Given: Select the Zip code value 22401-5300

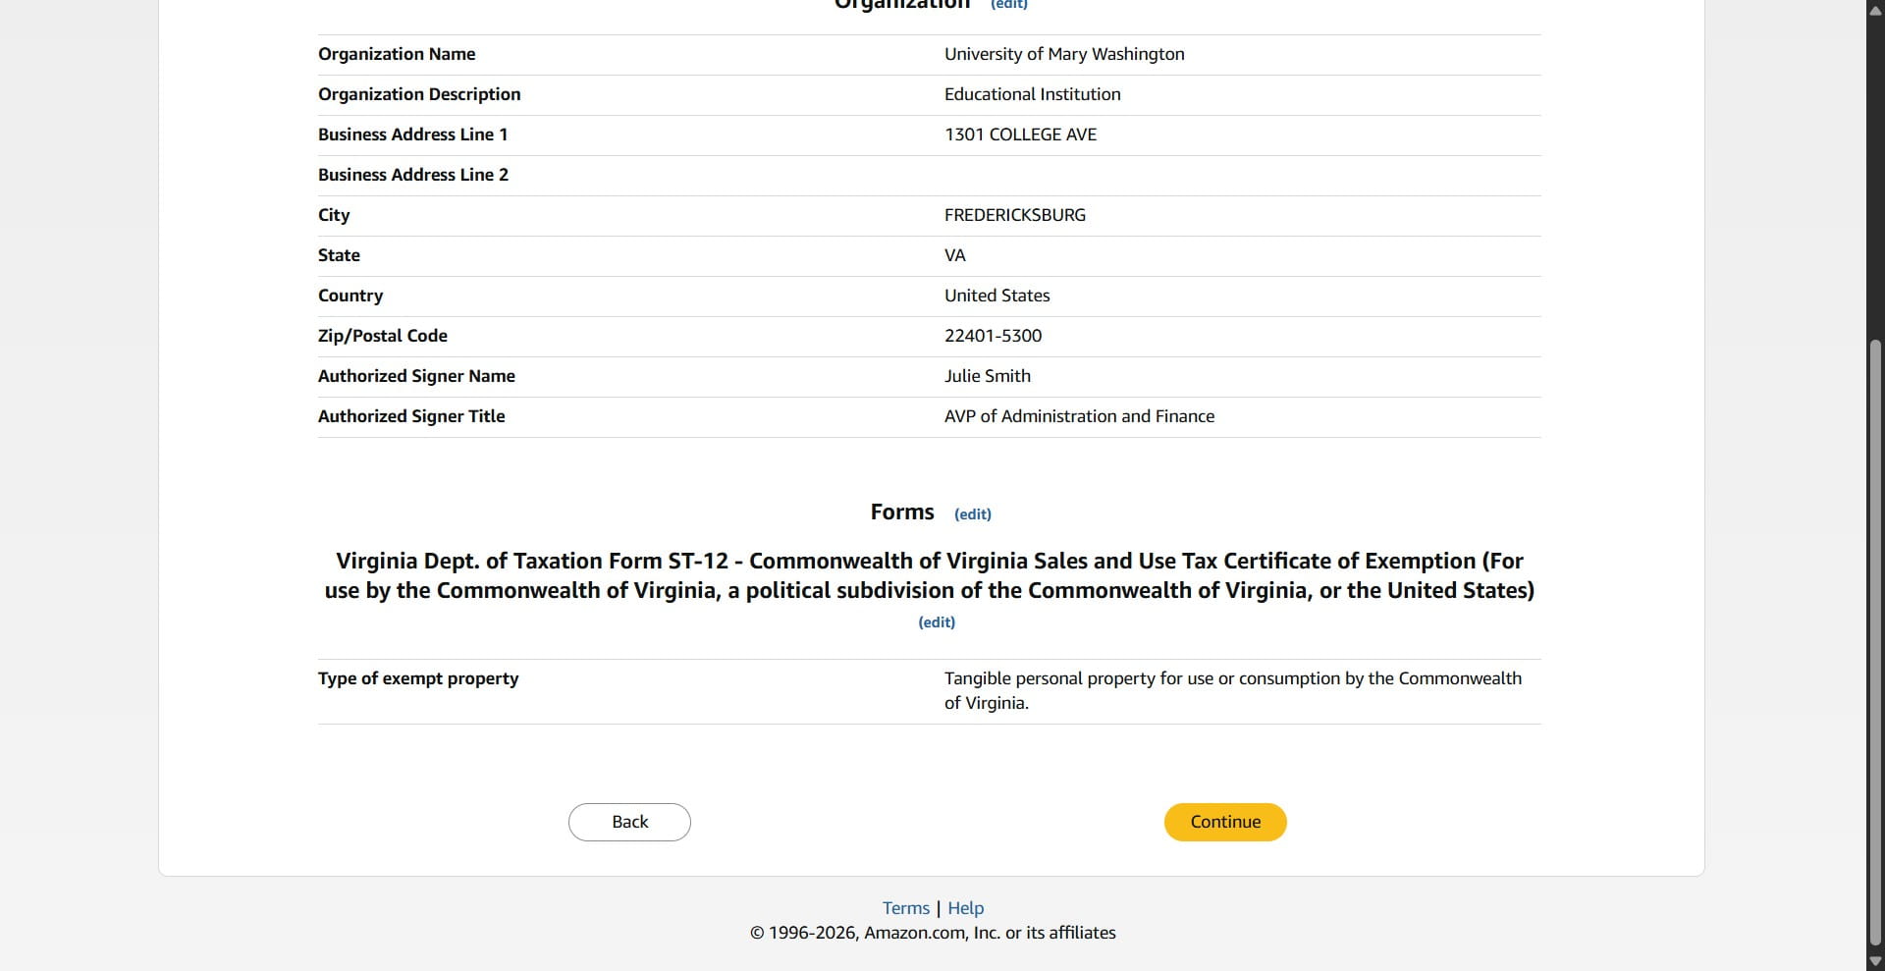Looking at the screenshot, I should [x=993, y=336].
